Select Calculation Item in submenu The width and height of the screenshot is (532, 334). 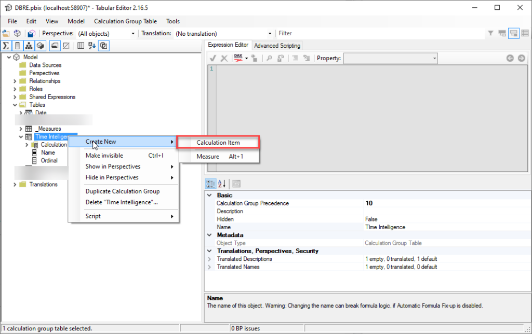(x=218, y=143)
